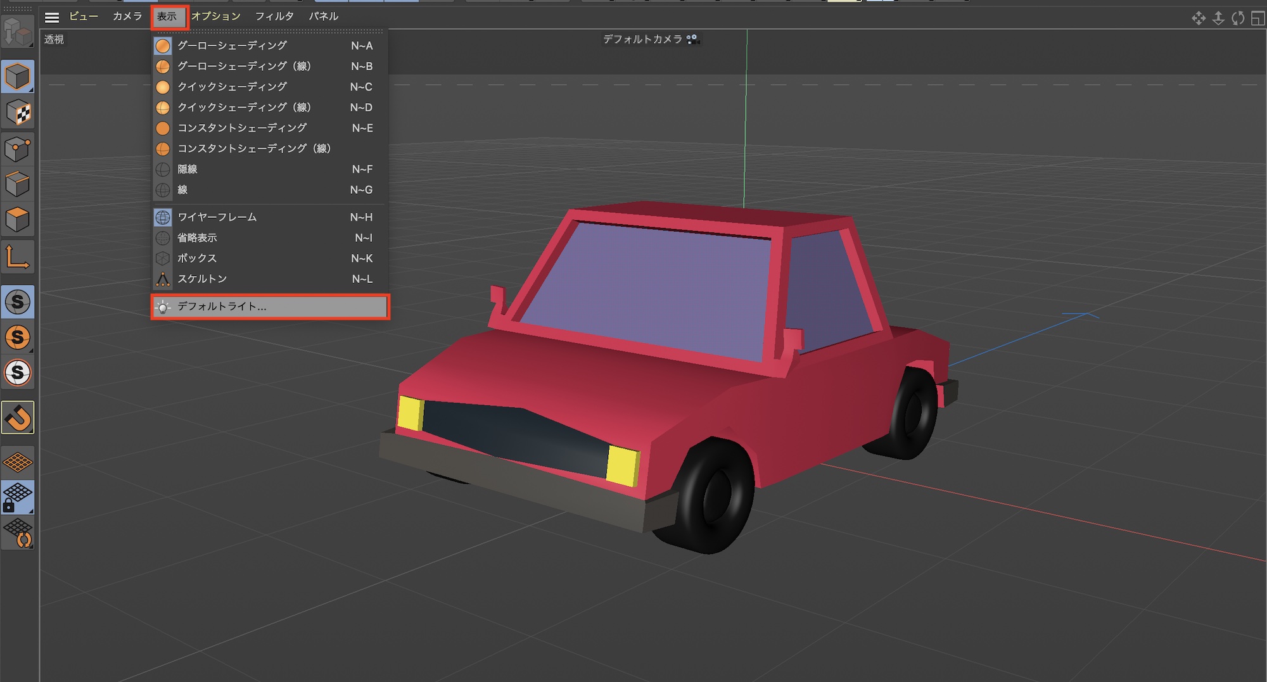This screenshot has width=1267, height=682.
Task: Activate Edges mode in left toolbar
Action: (17, 184)
